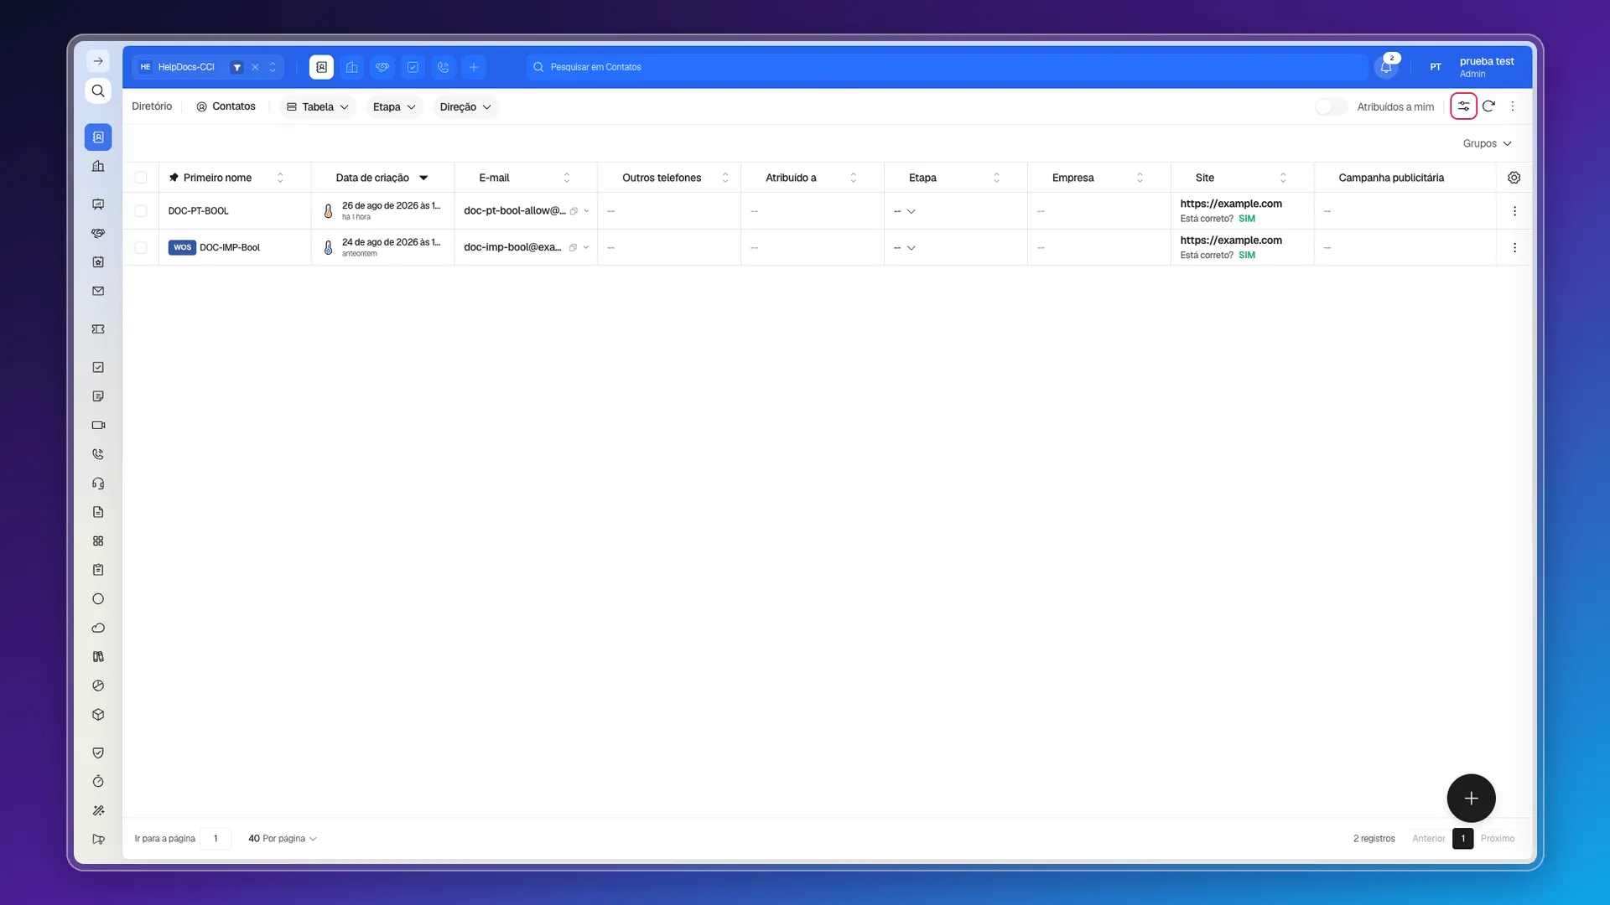Select the Contatos breadcrumb tab
The height and width of the screenshot is (905, 1610).
(226, 106)
